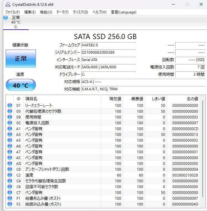Image resolution: width=207 pixels, height=211 pixels.
Task: Click status orb for C6 回復不可能セクタ数
Action: (x=10, y=187)
